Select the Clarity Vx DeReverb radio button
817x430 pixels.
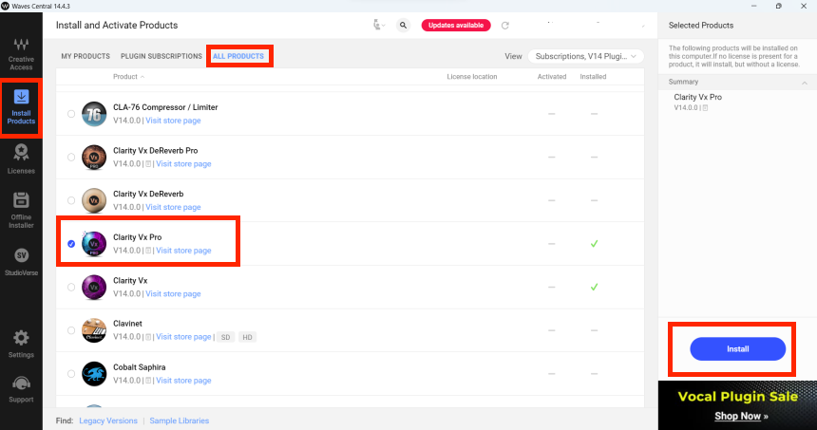tap(71, 200)
